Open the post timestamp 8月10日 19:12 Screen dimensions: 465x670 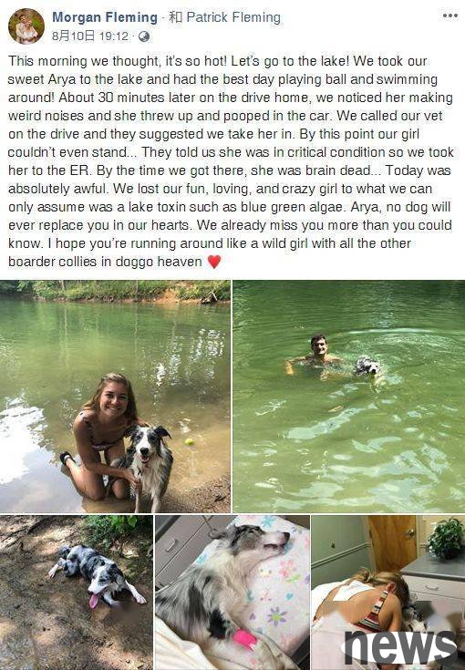[x=89, y=36]
